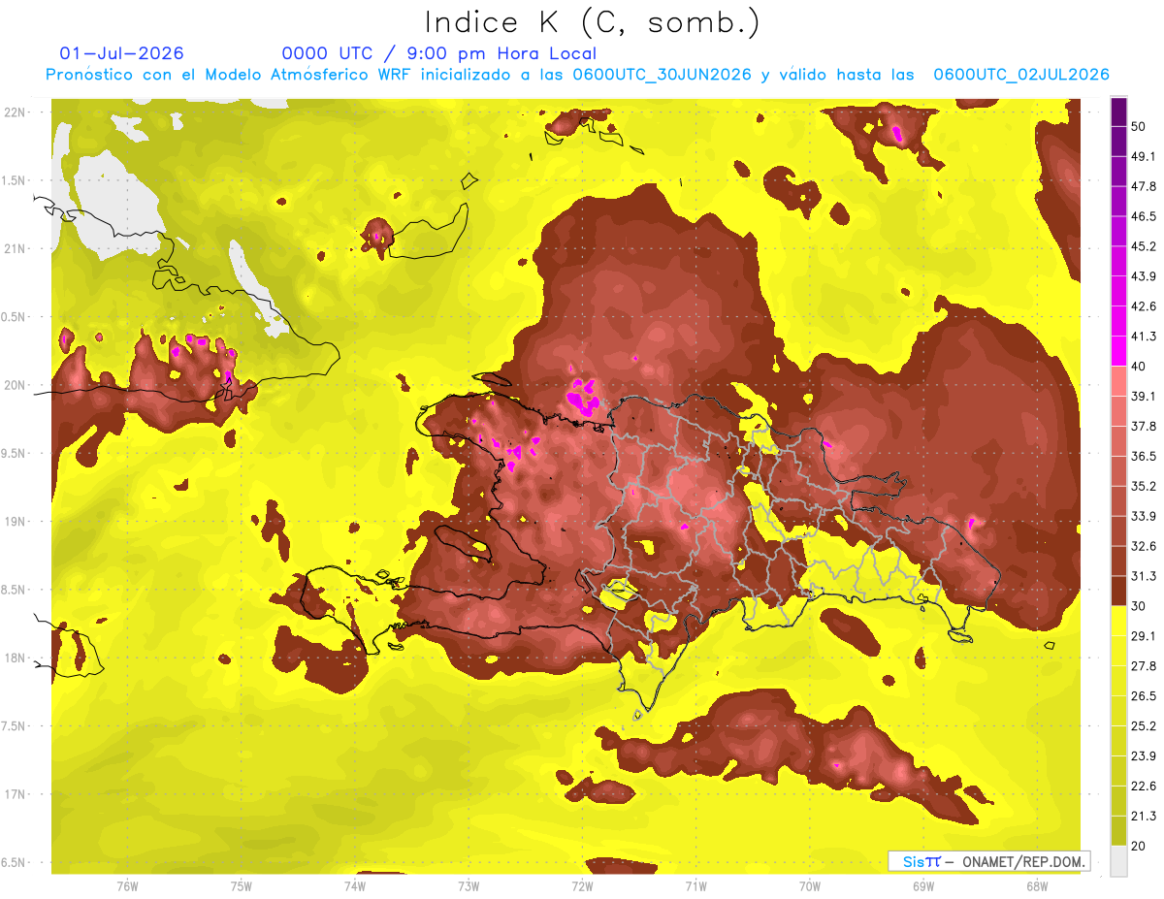Viewport: 1164px width, 899px height.
Task: Click the colorbar value '25.2'
Action: coord(1144,725)
